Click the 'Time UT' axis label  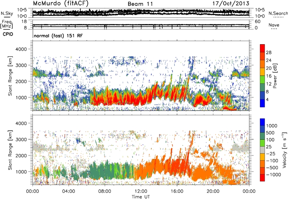coord(141,197)
